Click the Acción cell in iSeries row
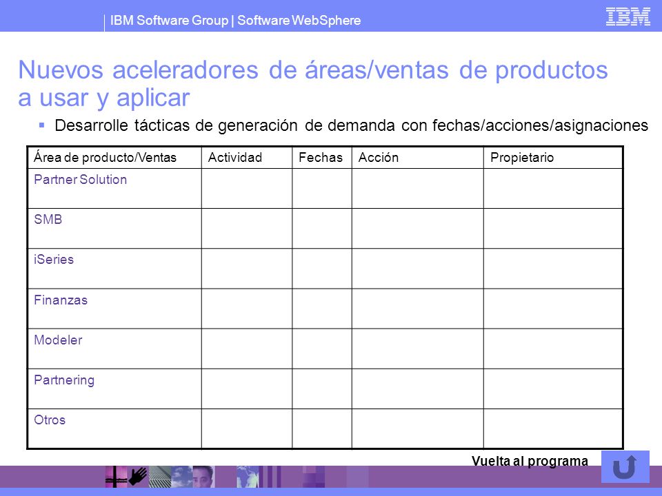 pos(418,269)
